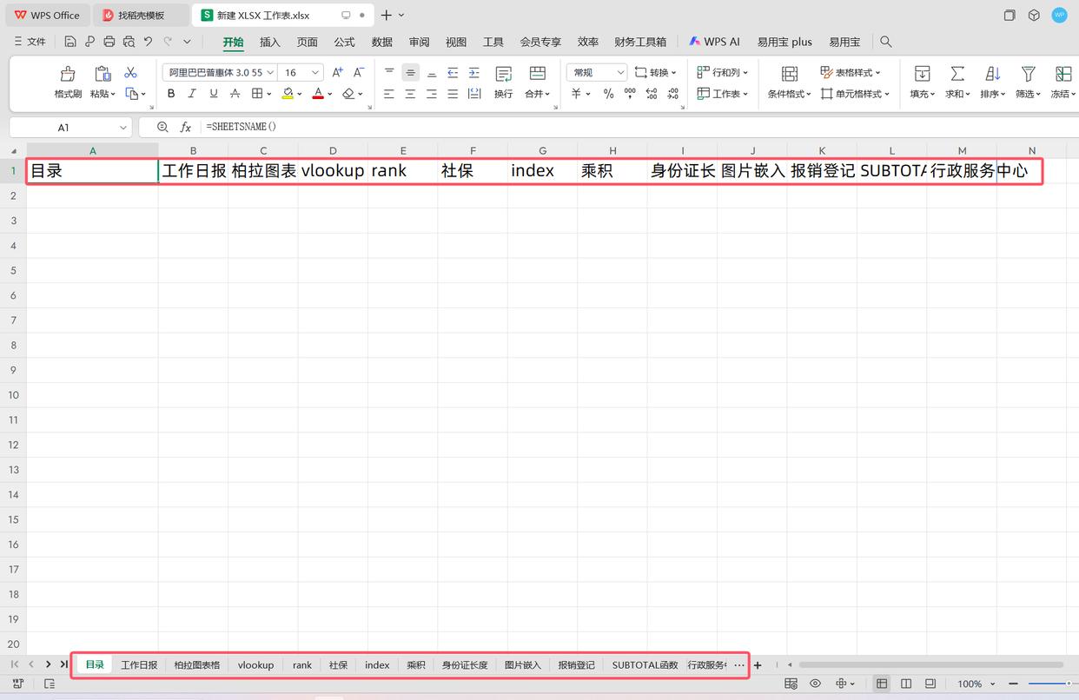Image resolution: width=1079 pixels, height=700 pixels.
Task: Click the strikethrough text icon
Action: tap(235, 94)
